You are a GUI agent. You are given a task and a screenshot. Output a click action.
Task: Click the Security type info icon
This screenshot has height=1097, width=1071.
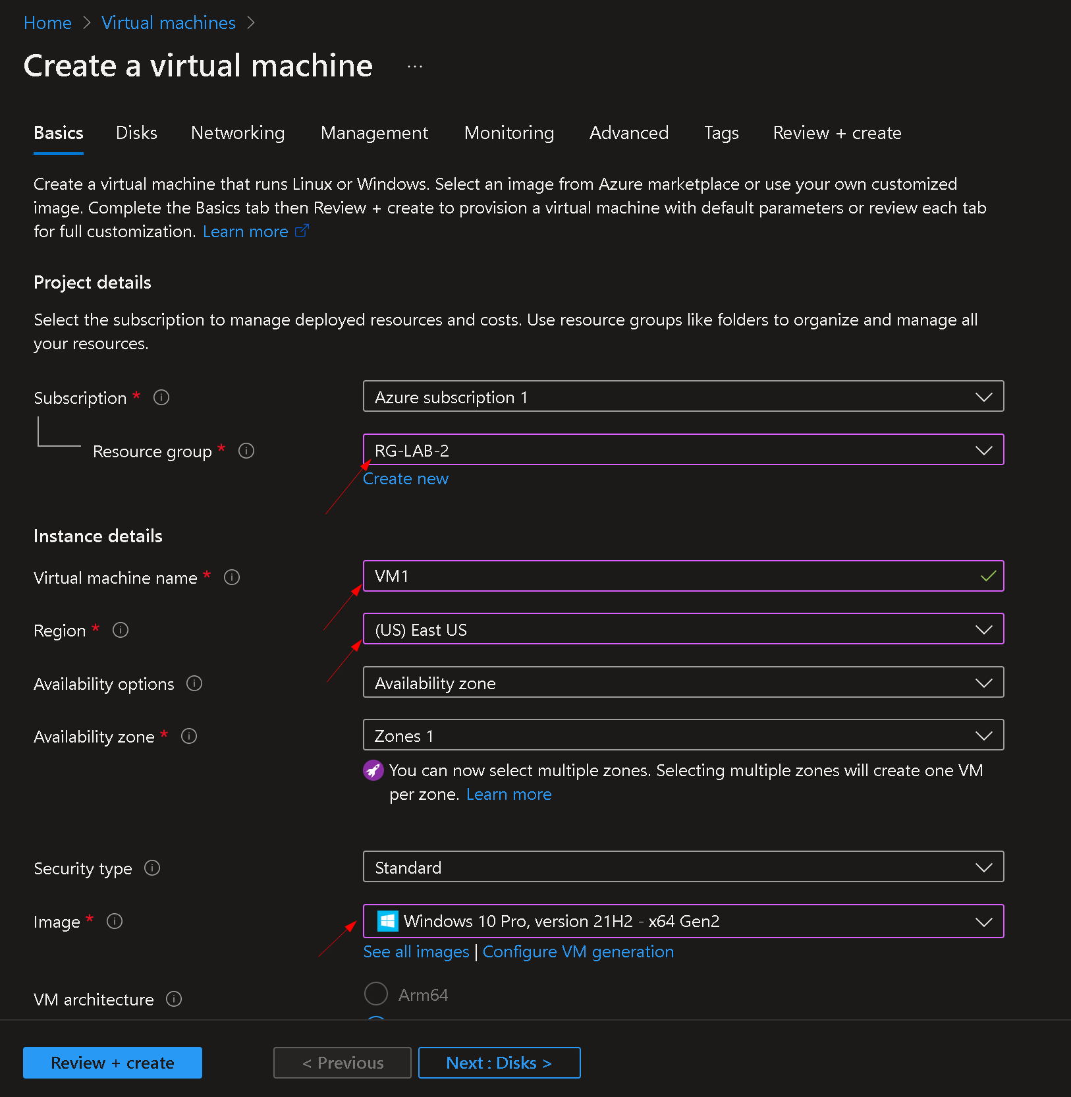coord(152,868)
